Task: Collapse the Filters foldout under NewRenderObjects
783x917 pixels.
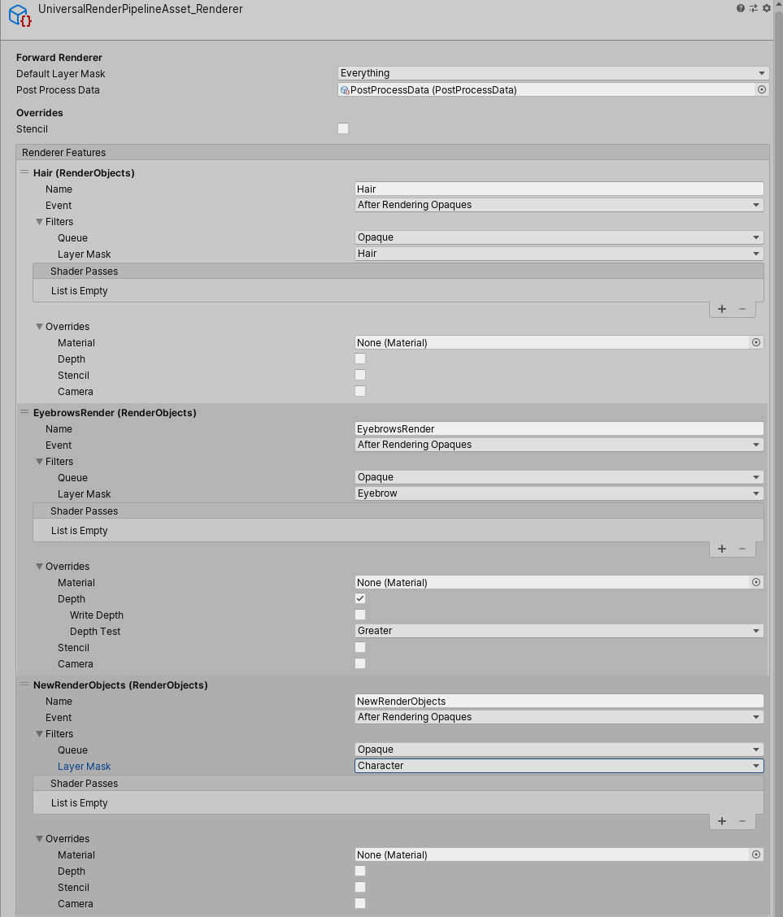Action: pyautogui.click(x=39, y=734)
